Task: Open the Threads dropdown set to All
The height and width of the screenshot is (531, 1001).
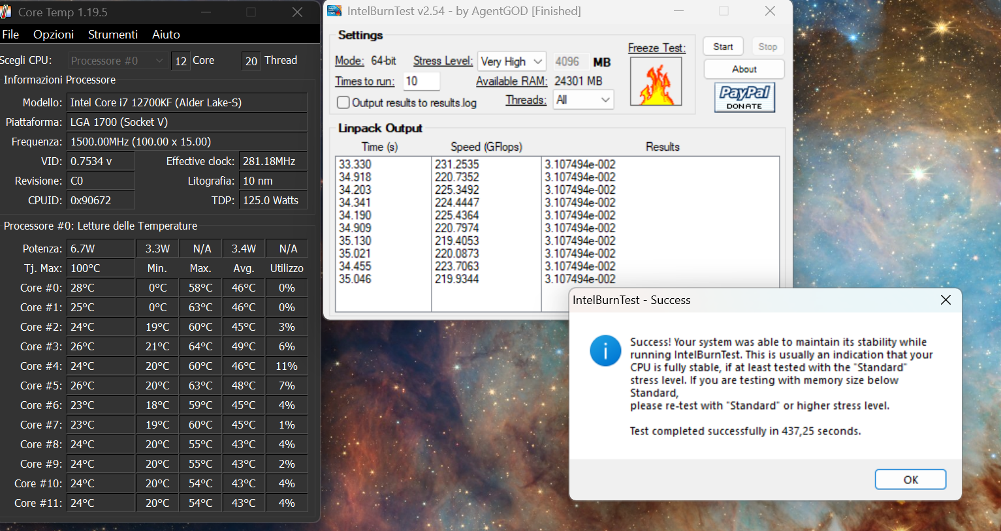Action: 584,100
